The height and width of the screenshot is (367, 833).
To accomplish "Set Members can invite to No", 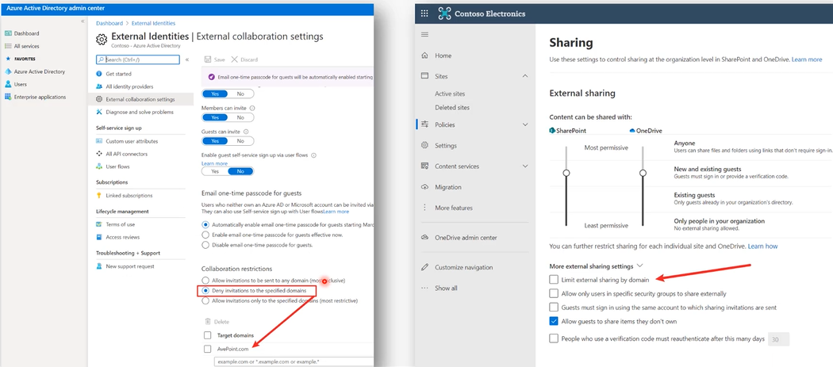I will pos(240,117).
